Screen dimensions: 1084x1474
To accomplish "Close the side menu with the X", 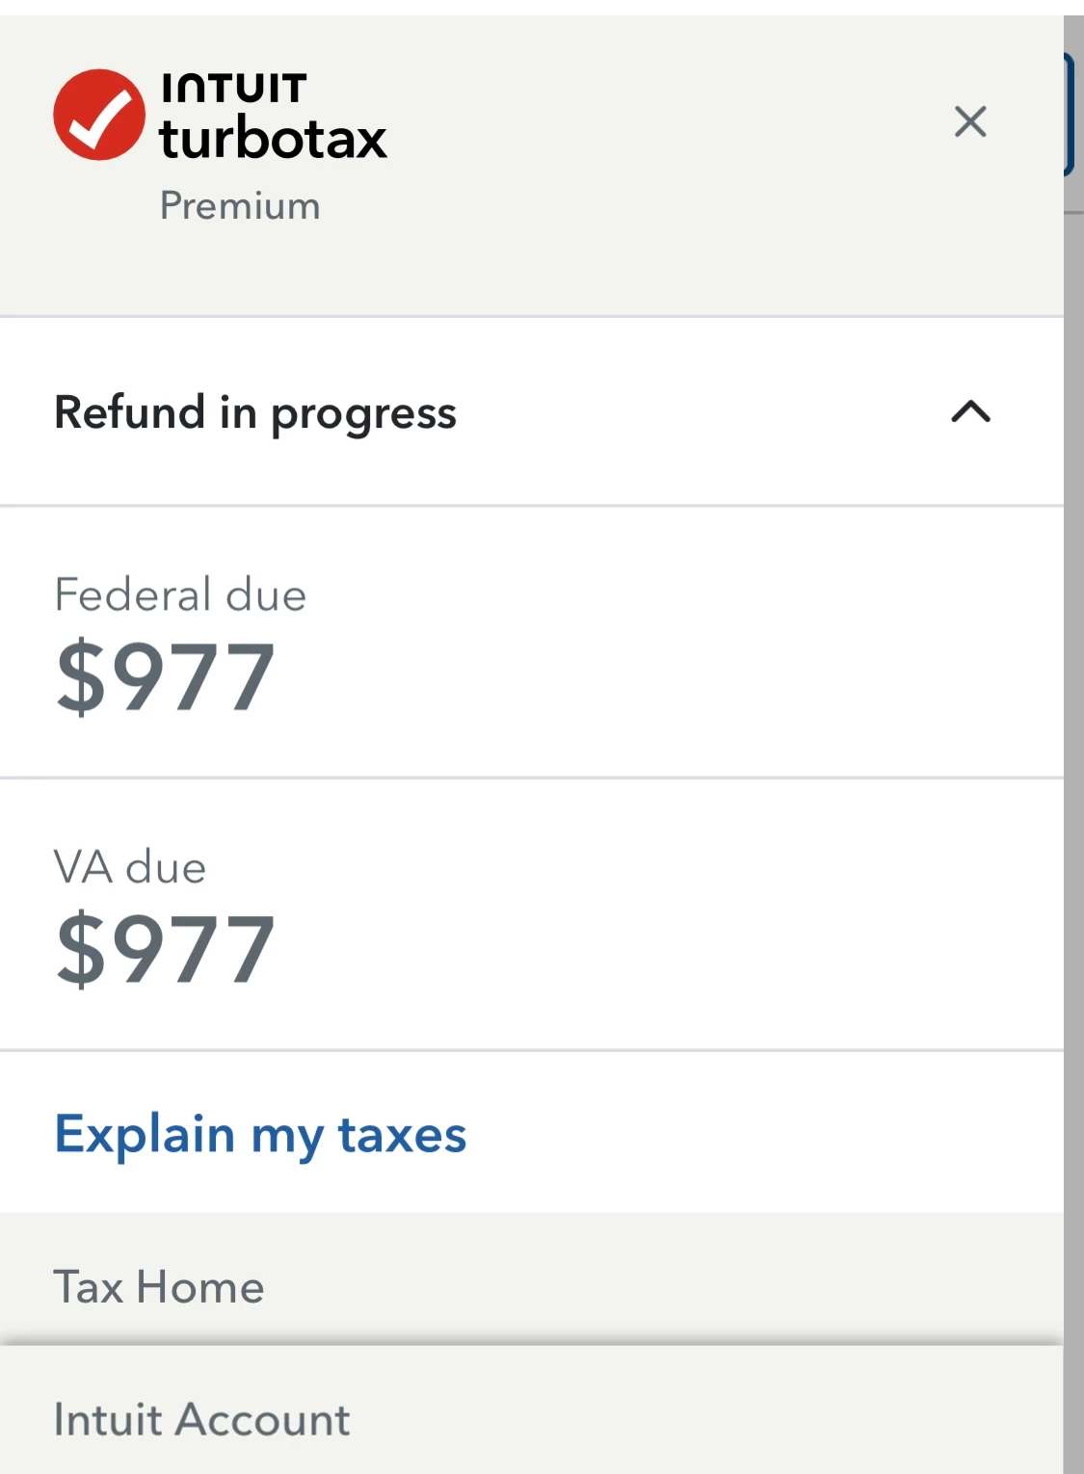I will tap(969, 121).
